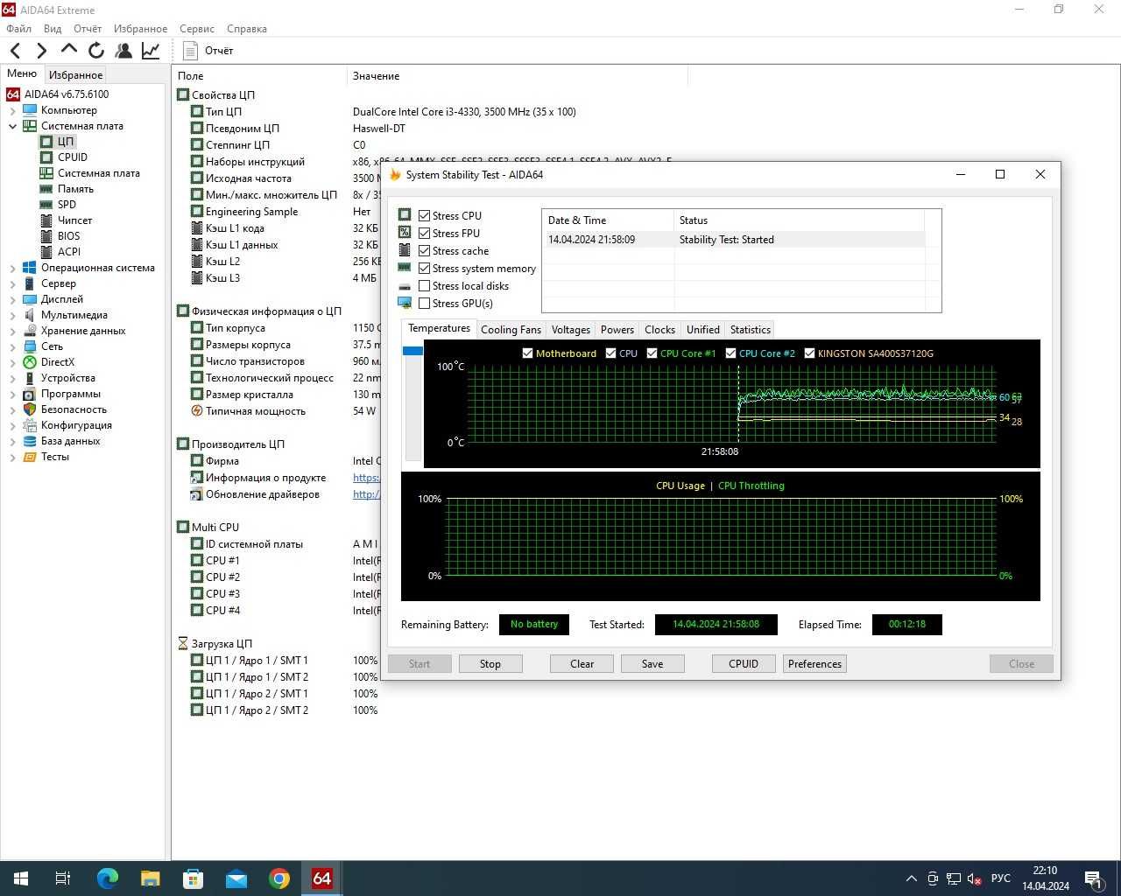Select Чипсет item in the tree

coord(74,220)
